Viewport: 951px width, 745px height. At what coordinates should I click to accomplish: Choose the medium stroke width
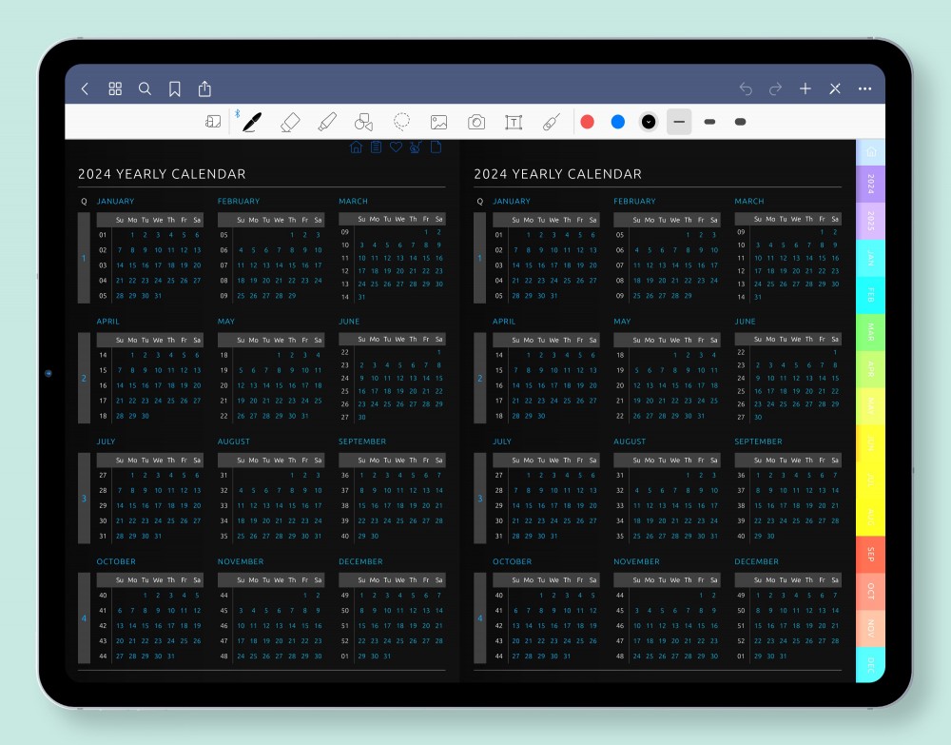pyautogui.click(x=709, y=122)
